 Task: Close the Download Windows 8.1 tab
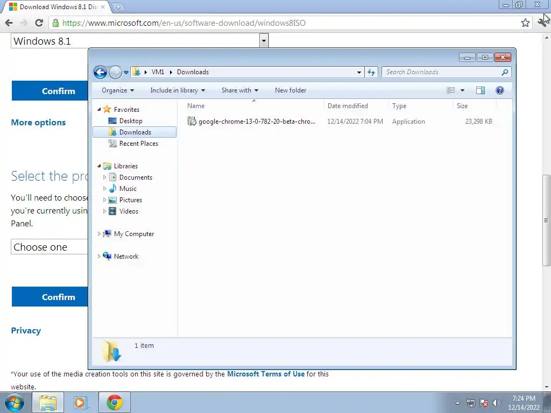tap(103, 6)
